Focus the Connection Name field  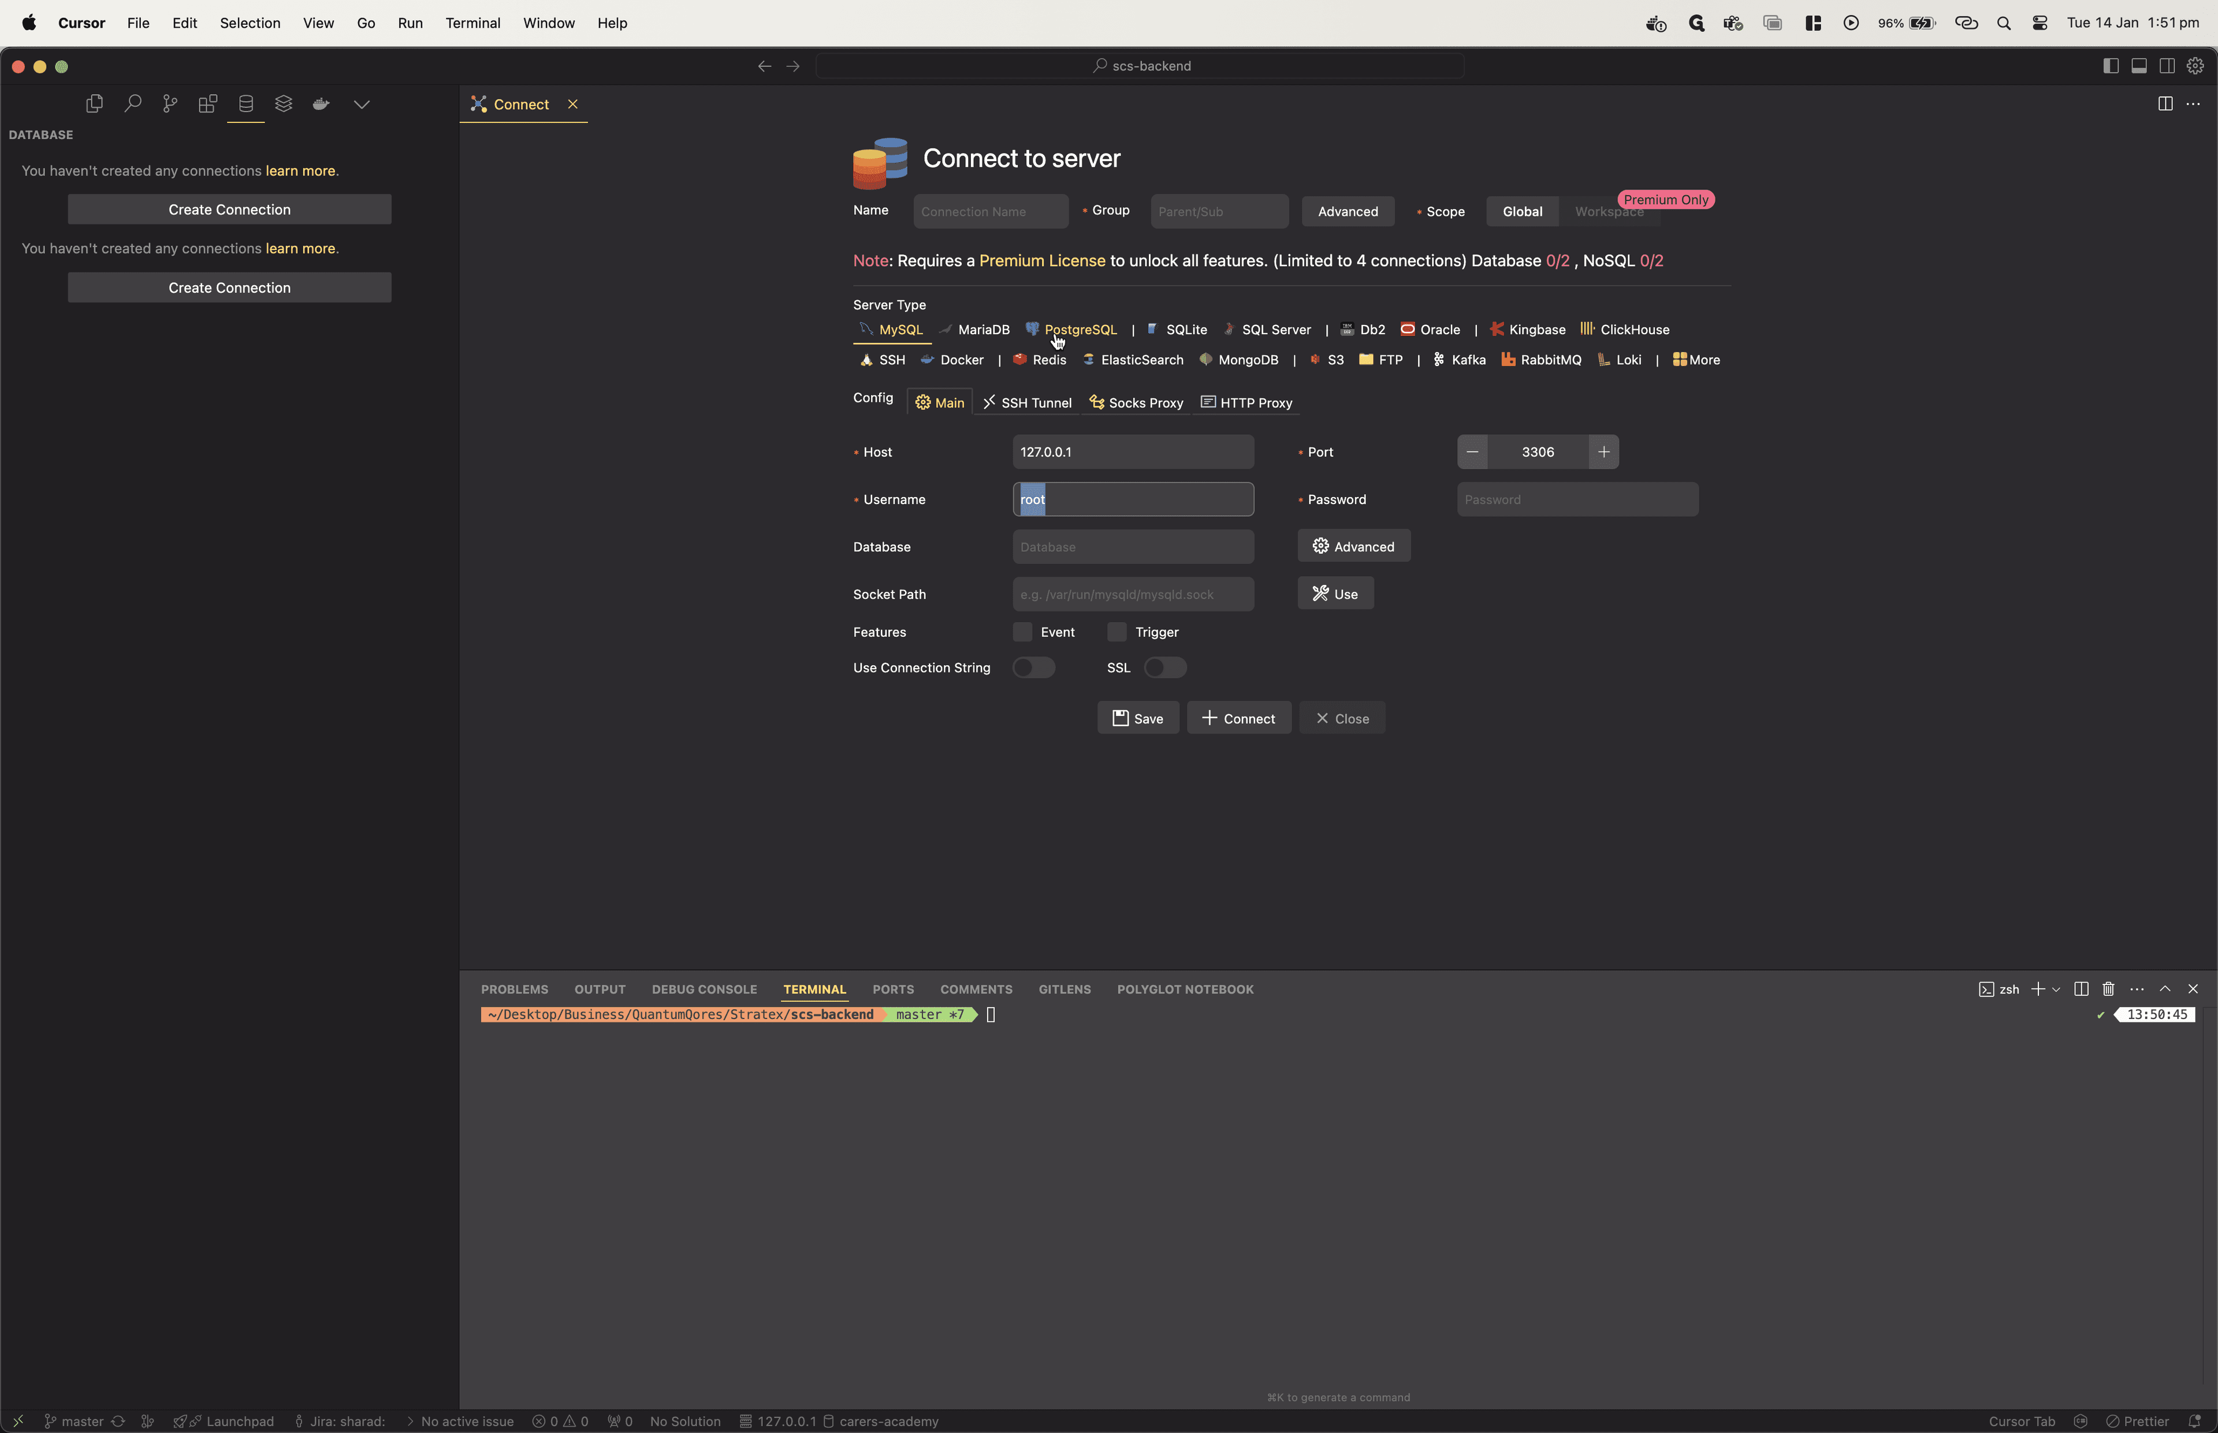991,212
